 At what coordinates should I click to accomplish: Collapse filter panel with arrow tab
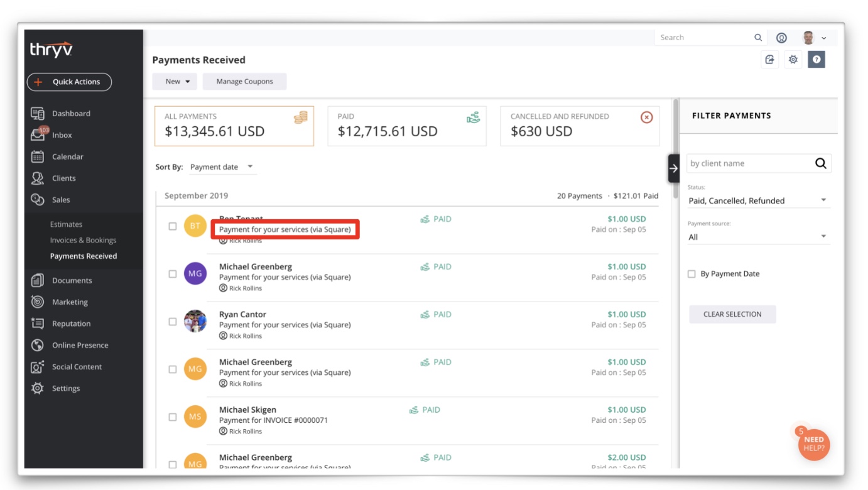[x=673, y=168]
